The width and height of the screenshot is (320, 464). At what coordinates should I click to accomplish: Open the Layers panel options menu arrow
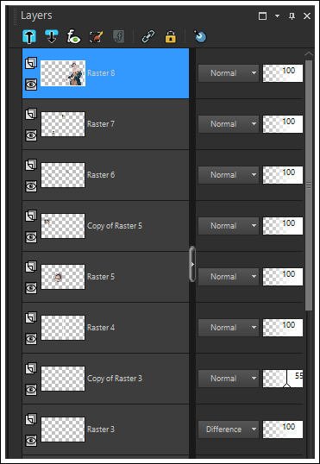tap(278, 16)
